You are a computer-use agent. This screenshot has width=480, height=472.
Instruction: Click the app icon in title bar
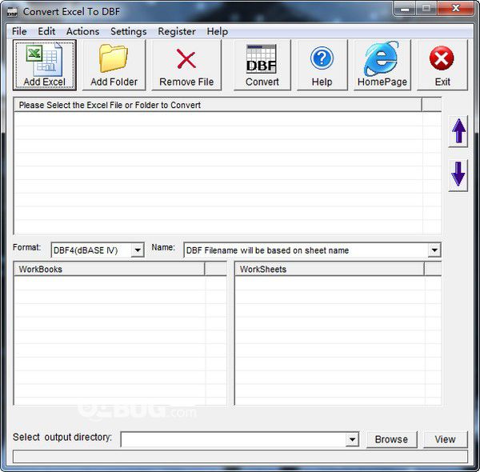[12, 12]
